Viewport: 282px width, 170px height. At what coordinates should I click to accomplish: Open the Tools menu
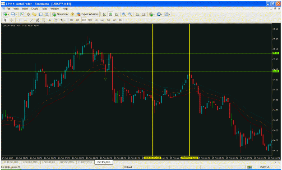pos(44,9)
